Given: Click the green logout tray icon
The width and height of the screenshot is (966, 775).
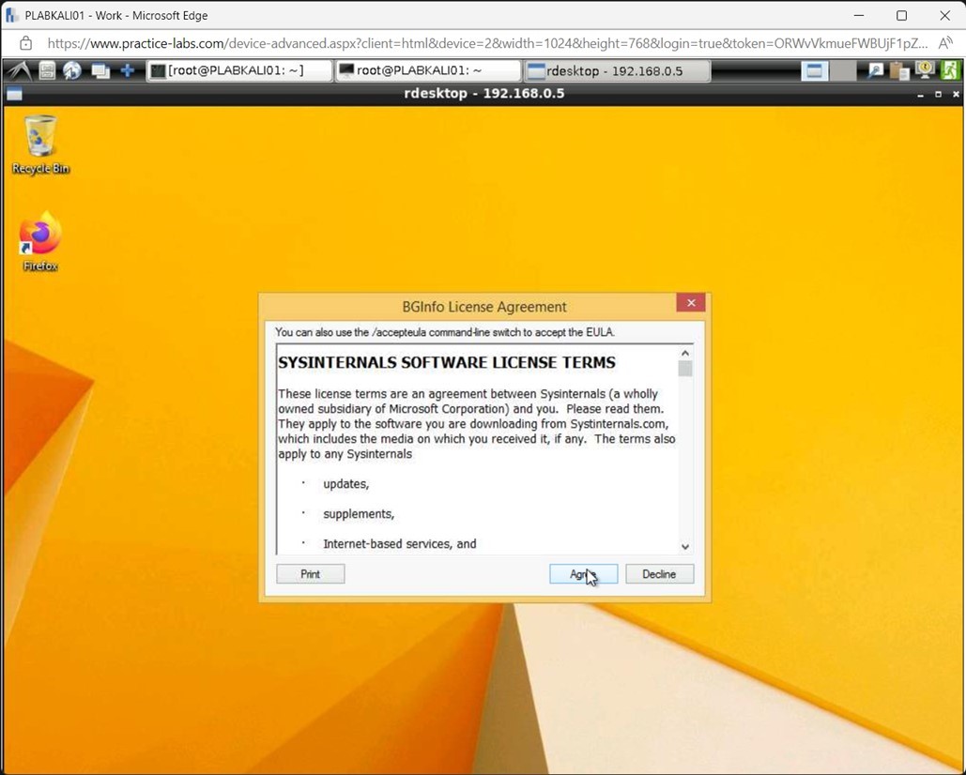Looking at the screenshot, I should click(950, 69).
